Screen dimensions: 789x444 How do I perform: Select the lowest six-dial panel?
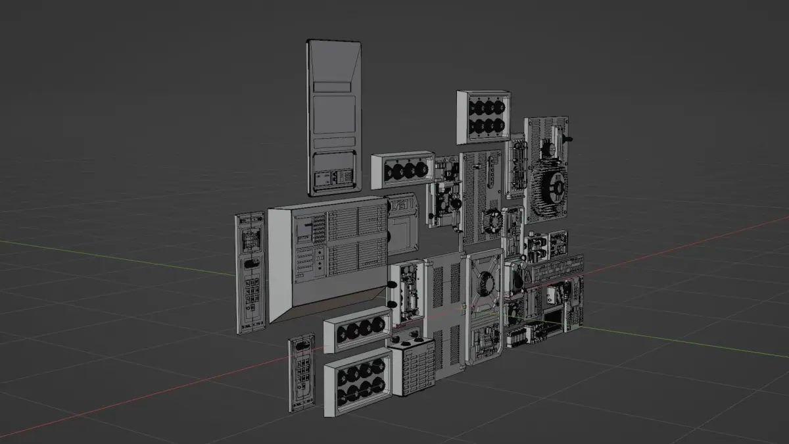point(358,383)
